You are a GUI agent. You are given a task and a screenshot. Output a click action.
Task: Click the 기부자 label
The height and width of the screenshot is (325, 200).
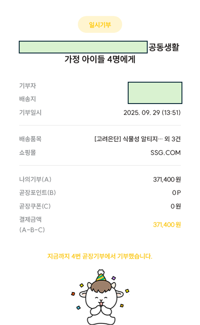tap(27, 86)
